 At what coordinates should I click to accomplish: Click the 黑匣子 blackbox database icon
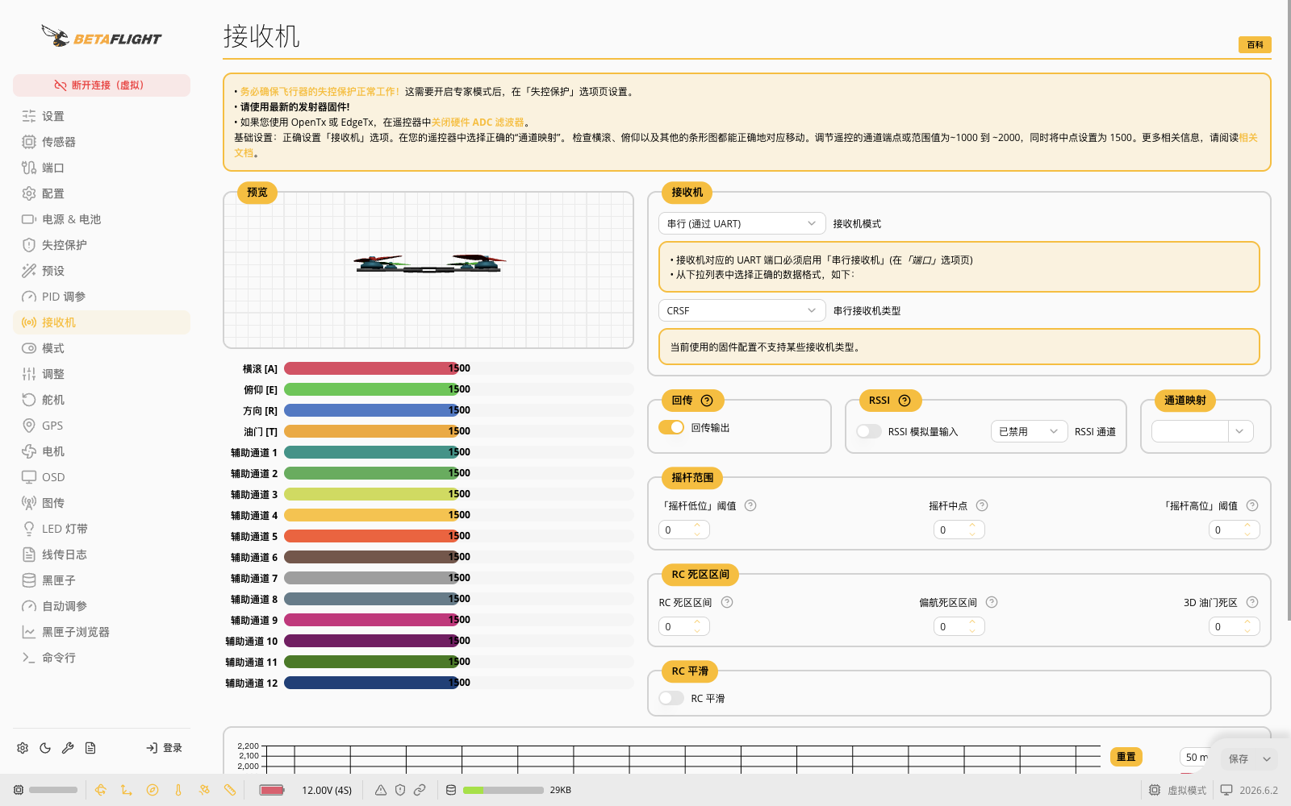pyautogui.click(x=29, y=580)
